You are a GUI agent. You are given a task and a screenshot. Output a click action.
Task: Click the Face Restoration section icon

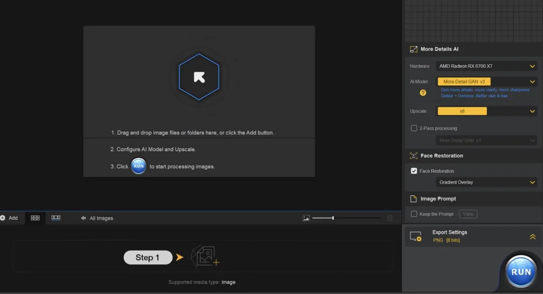[414, 156]
